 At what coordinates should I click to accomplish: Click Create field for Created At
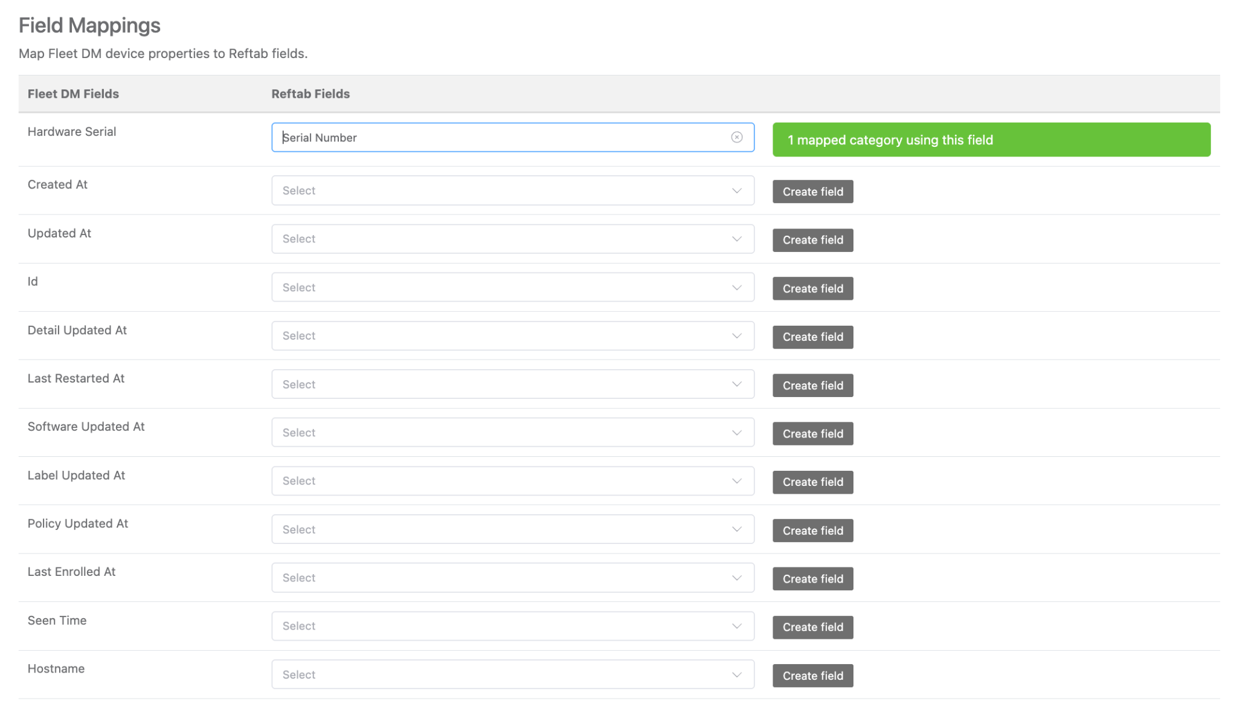pos(812,192)
